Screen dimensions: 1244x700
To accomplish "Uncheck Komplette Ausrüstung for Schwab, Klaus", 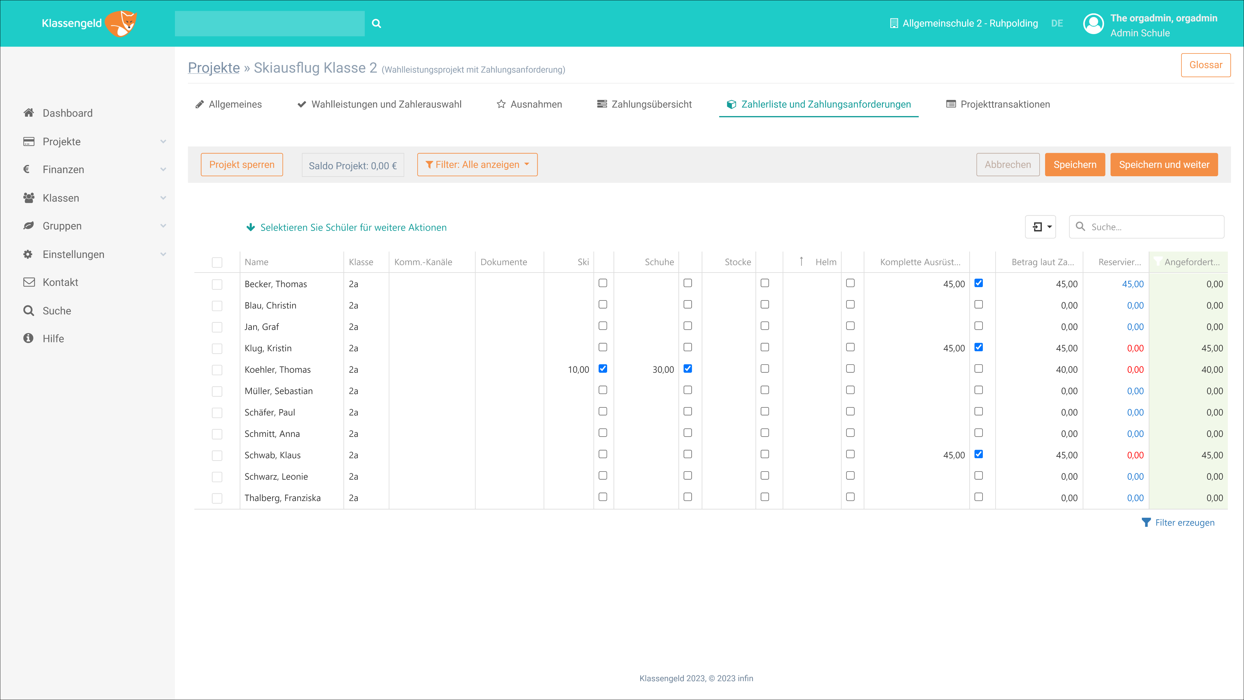I will coord(978,454).
